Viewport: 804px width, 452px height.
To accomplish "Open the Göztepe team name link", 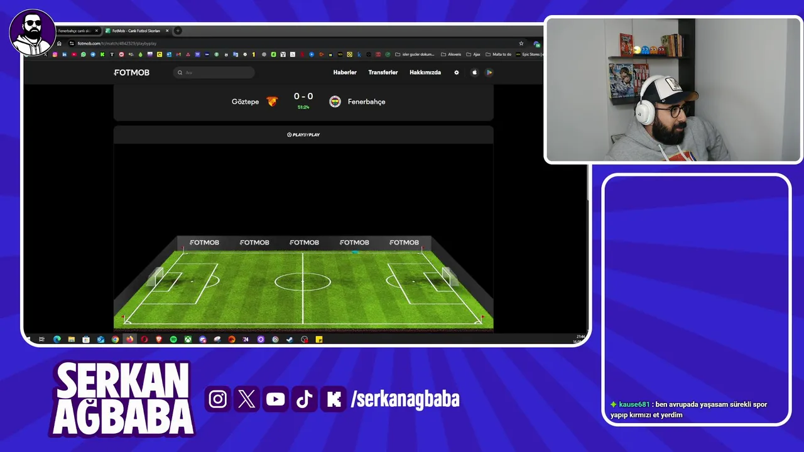I will tap(245, 102).
